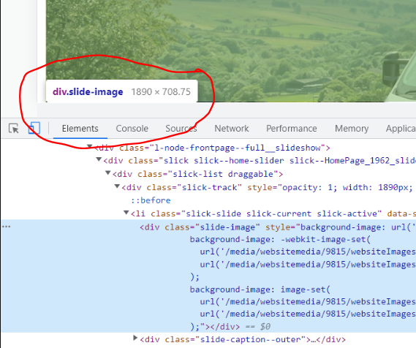Open the Performance tab

point(292,129)
